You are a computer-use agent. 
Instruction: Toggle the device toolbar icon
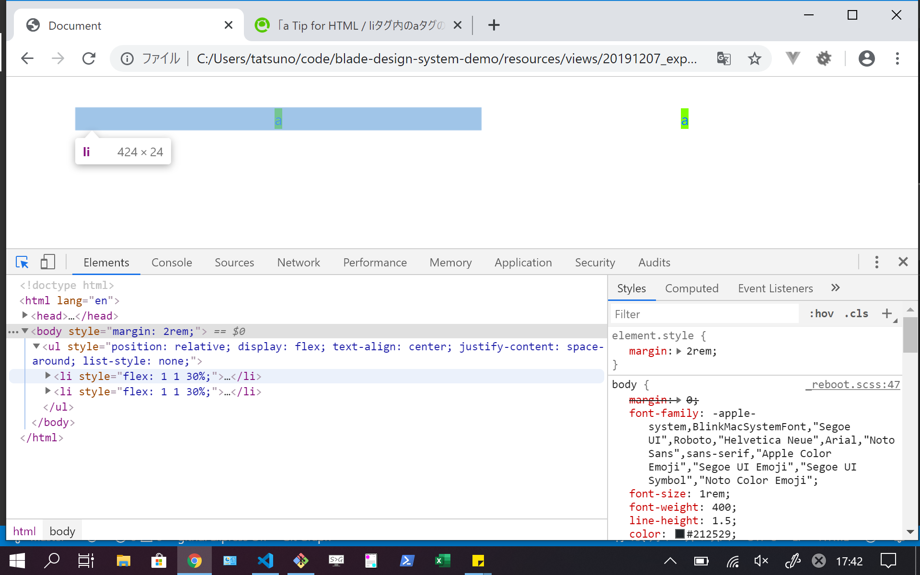click(47, 262)
